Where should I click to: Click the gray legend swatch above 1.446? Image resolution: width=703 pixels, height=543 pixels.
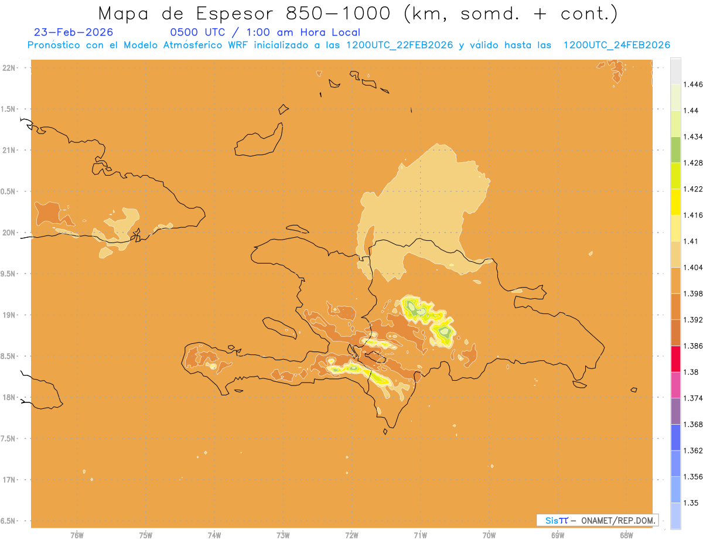coord(675,71)
